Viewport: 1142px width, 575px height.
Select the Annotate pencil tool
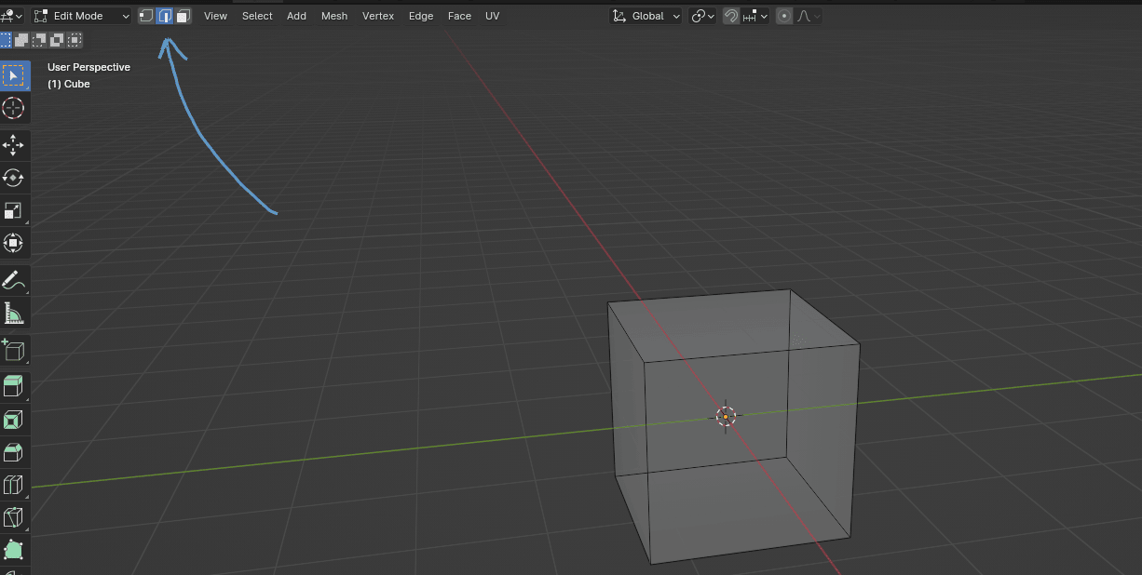(14, 279)
